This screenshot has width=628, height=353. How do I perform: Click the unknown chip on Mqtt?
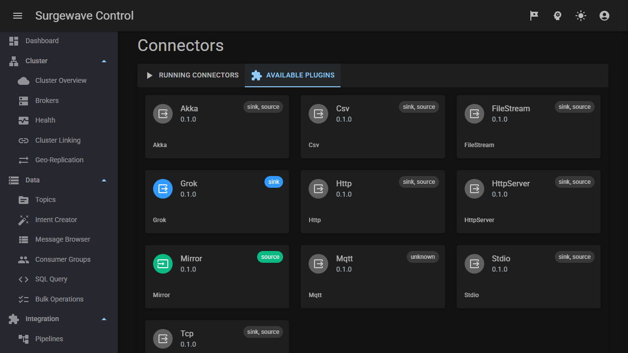(423, 257)
